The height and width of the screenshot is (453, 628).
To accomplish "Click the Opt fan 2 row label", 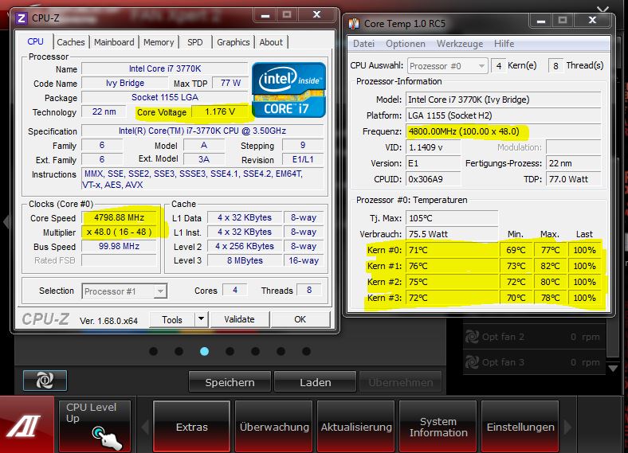I will coord(503,337).
